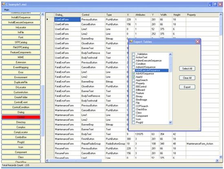Click the Export button
The image size is (224, 169).
coord(187,87)
